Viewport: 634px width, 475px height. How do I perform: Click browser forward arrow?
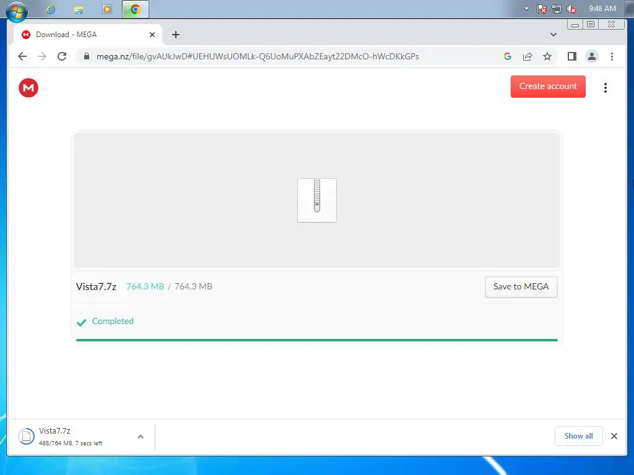coord(42,56)
